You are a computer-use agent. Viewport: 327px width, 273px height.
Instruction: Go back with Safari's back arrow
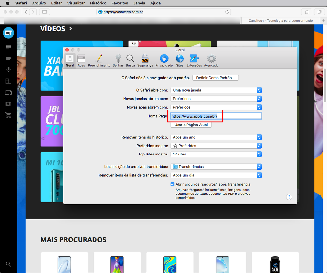pyautogui.click(x=26, y=12)
